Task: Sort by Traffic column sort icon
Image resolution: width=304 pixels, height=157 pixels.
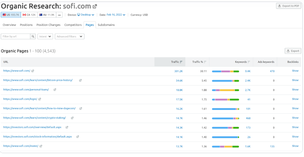Action: 181,62
